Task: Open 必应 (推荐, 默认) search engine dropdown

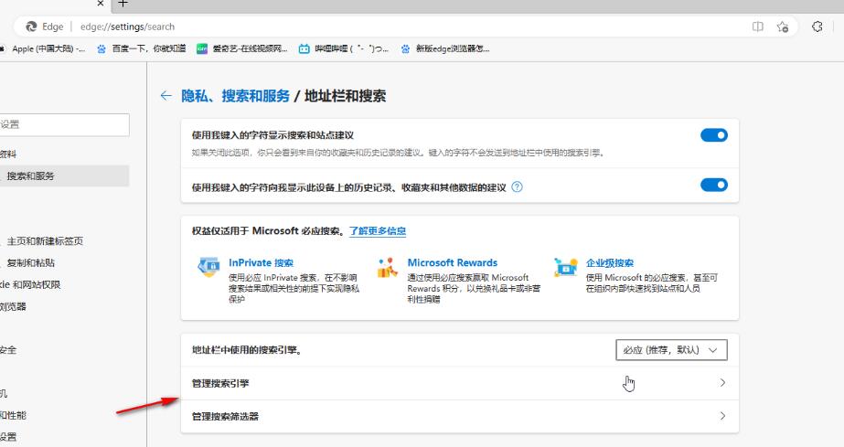Action: tap(671, 349)
